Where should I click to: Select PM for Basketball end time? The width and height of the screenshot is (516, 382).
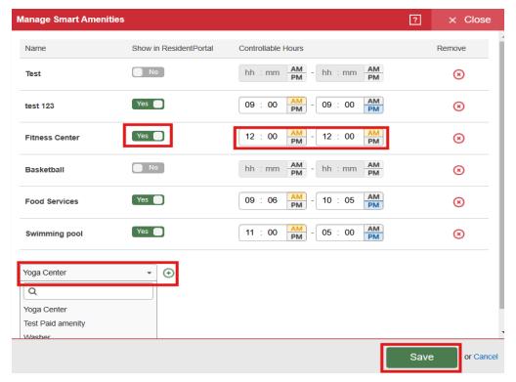(373, 173)
